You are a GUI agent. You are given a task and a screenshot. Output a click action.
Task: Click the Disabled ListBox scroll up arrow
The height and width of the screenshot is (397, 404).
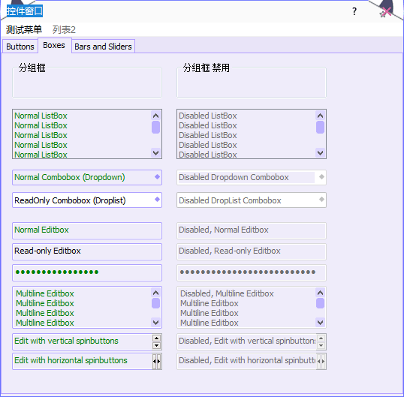point(320,116)
